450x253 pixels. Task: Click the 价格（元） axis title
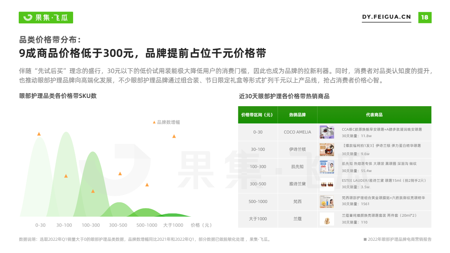tap(201, 225)
